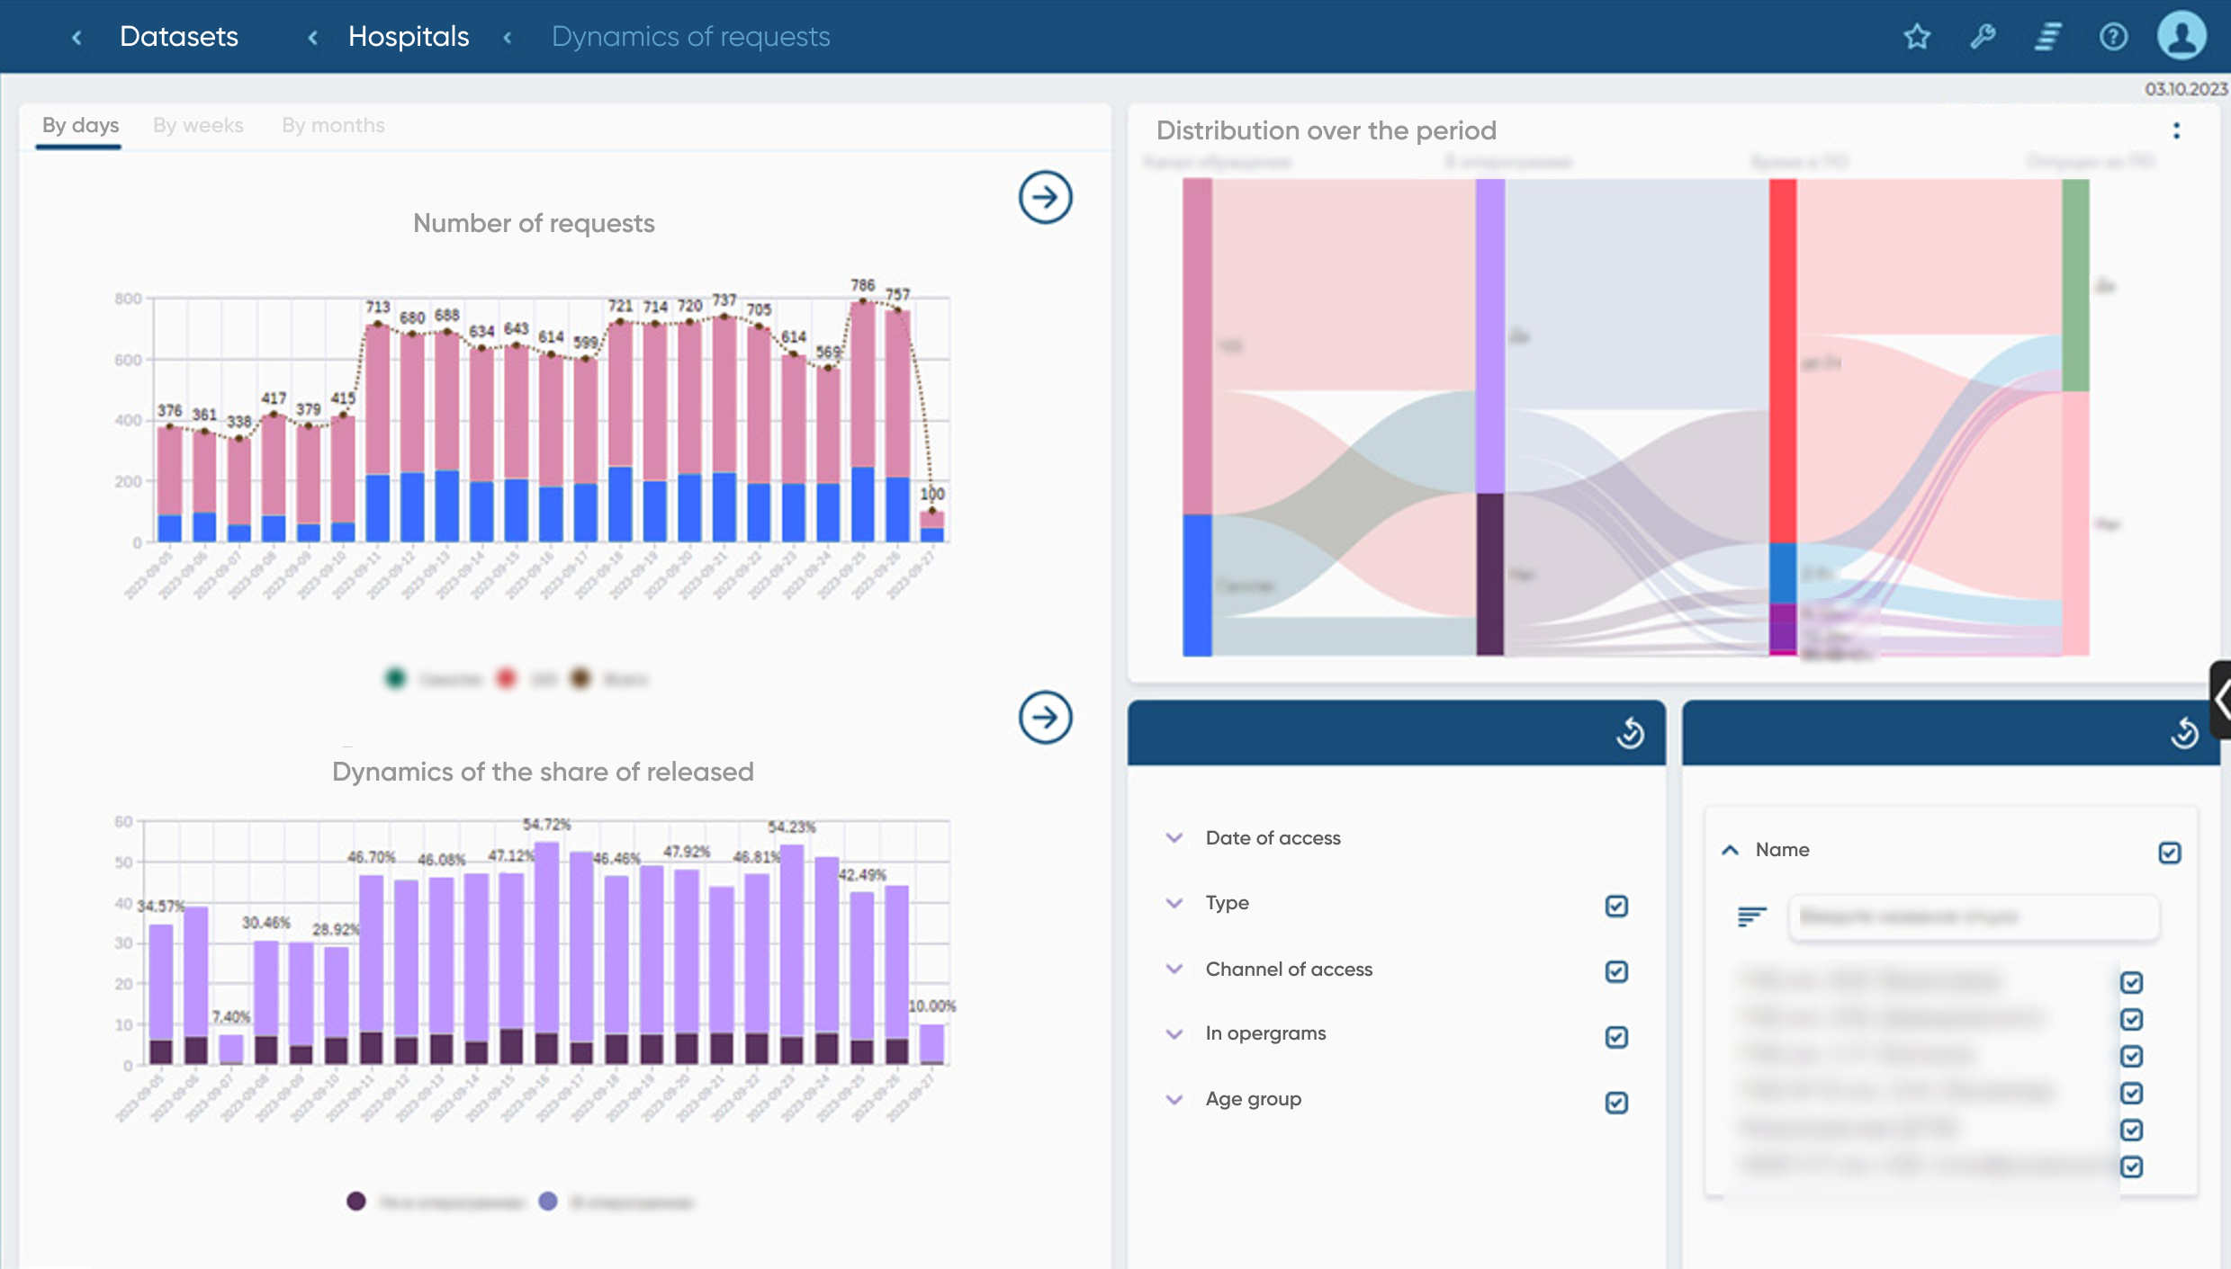Reset filters in the left filter panel
The height and width of the screenshot is (1269, 2231).
coord(1630,733)
